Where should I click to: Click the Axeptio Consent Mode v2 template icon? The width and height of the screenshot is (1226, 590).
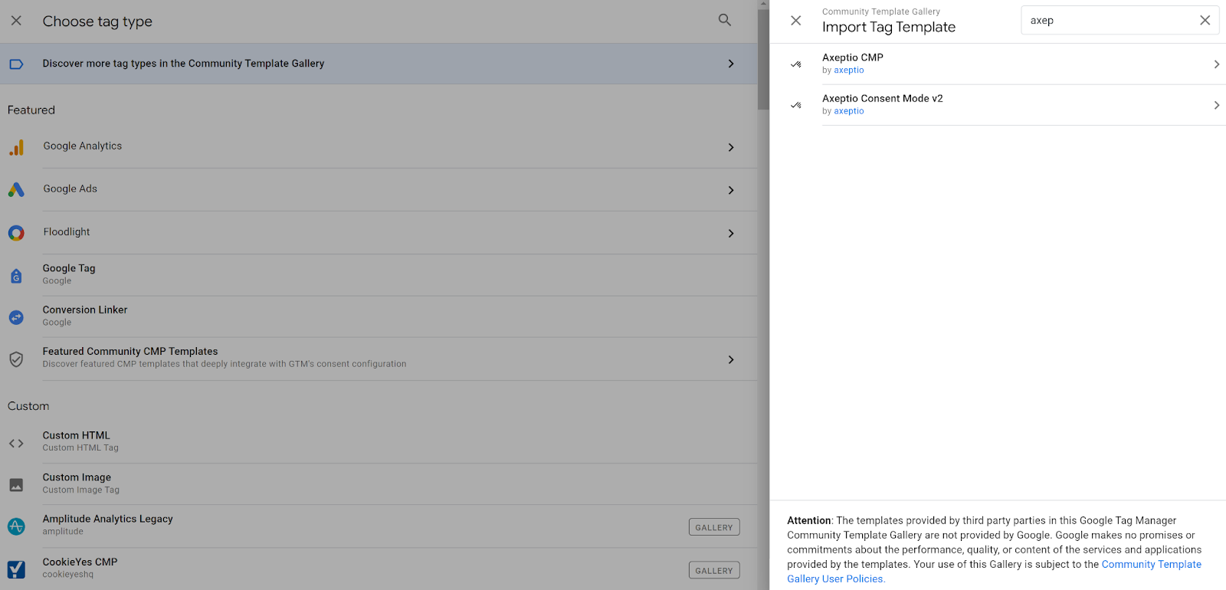tap(796, 105)
